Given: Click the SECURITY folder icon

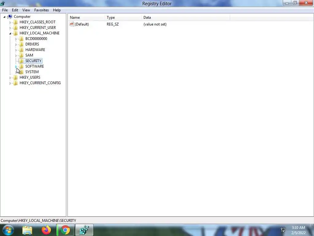Looking at the screenshot, I should [x=21, y=61].
